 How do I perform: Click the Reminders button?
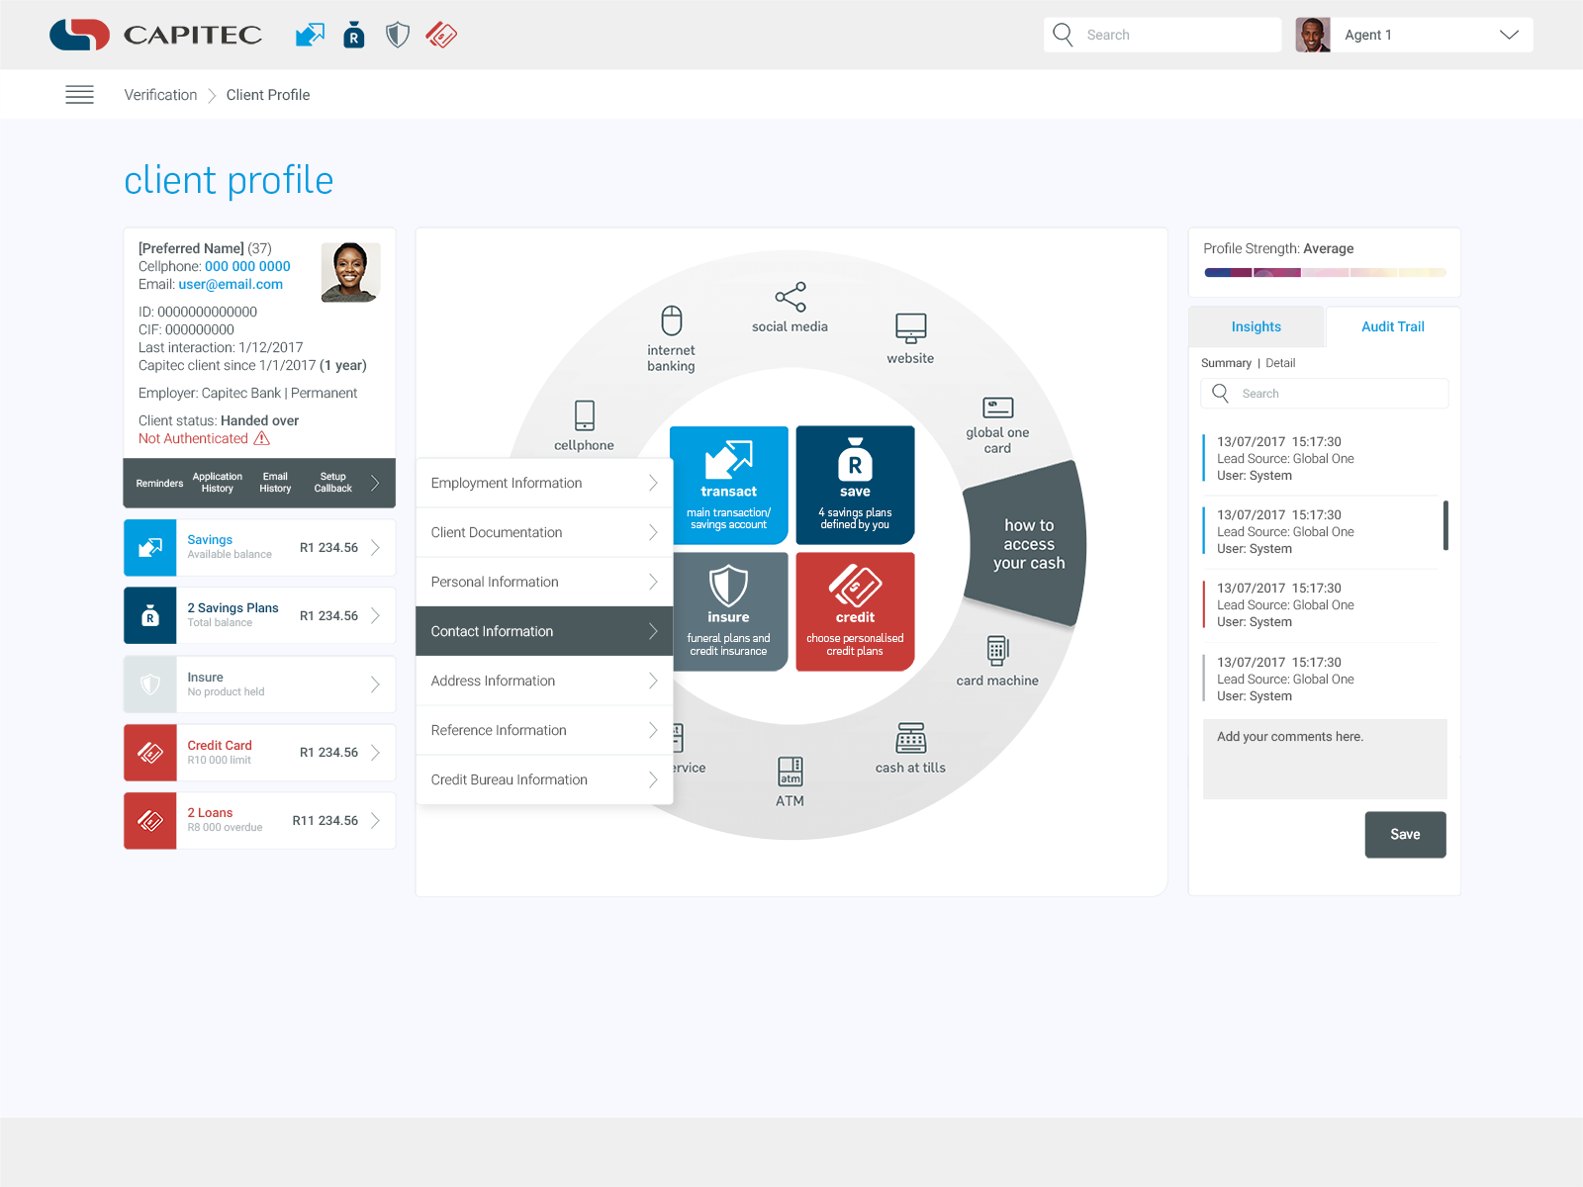(x=159, y=484)
